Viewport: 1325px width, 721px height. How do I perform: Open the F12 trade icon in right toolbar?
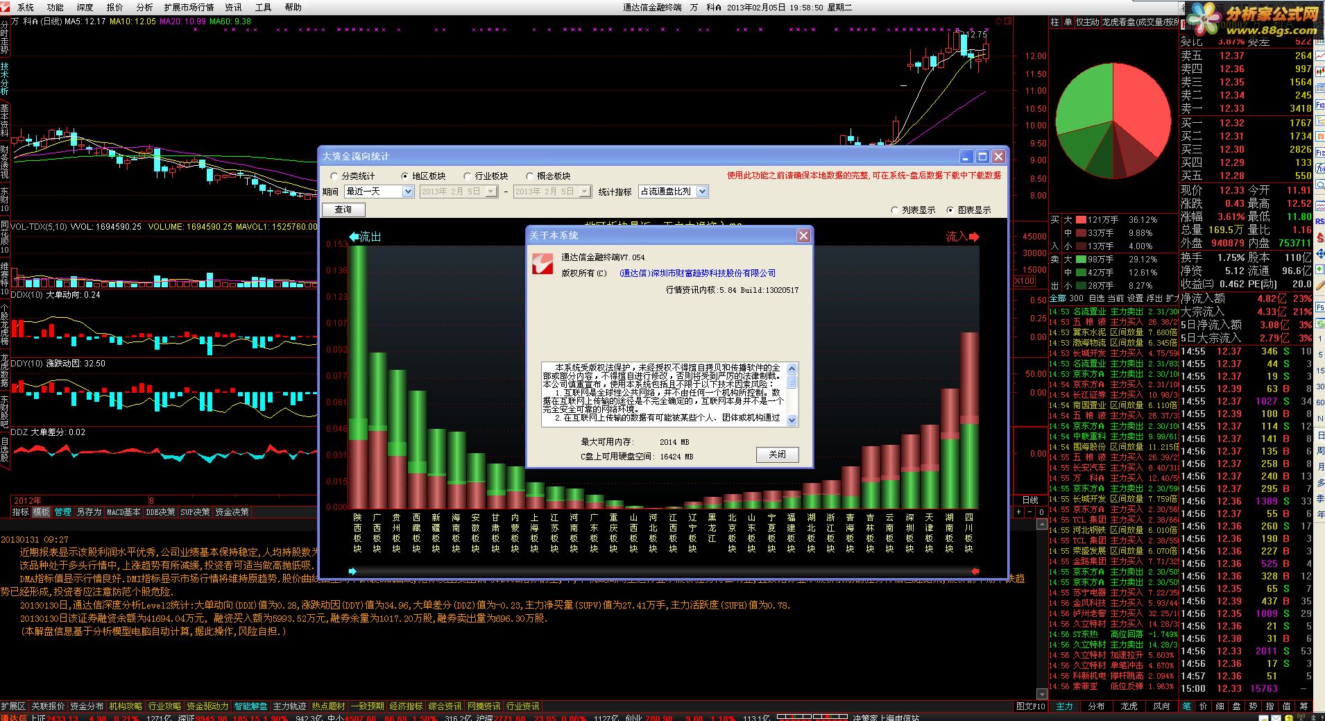point(1319,153)
